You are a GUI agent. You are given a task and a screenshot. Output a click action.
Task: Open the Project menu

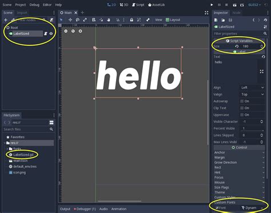click(x=21, y=5)
